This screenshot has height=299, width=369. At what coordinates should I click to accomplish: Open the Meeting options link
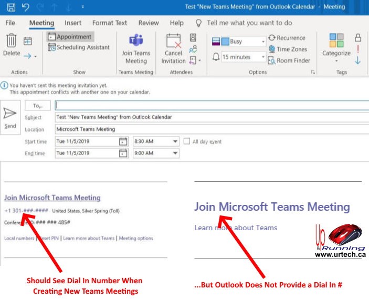[136, 238]
